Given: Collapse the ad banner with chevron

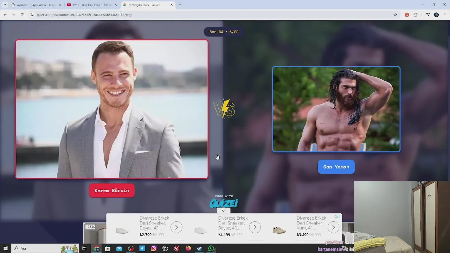Looking at the screenshot, I should click(x=224, y=211).
